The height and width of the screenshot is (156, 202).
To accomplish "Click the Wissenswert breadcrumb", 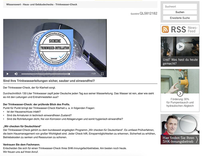I will coord(13,4).
